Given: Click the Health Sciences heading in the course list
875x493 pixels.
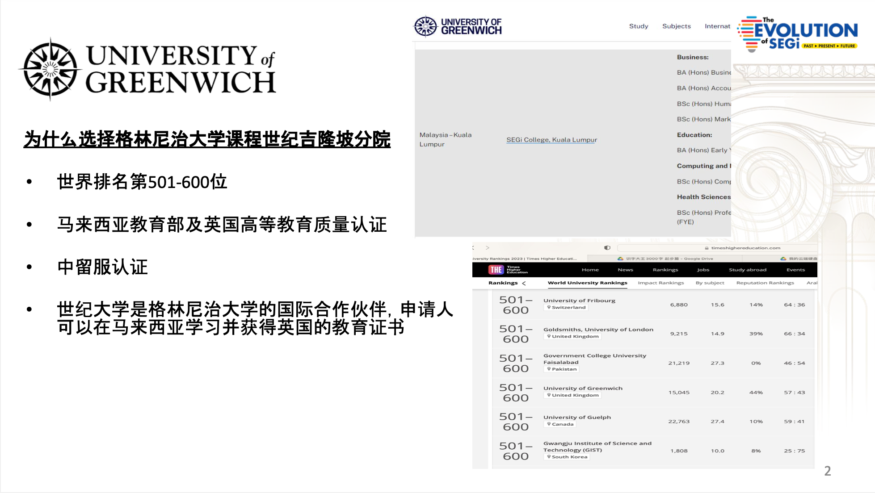Looking at the screenshot, I should tap(704, 197).
